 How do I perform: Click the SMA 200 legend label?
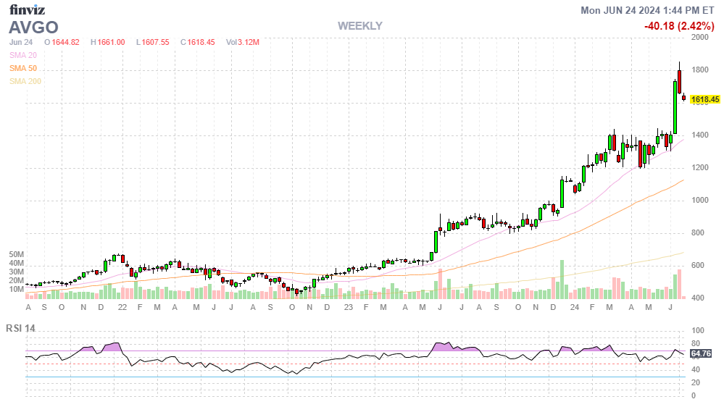pyautogui.click(x=25, y=81)
